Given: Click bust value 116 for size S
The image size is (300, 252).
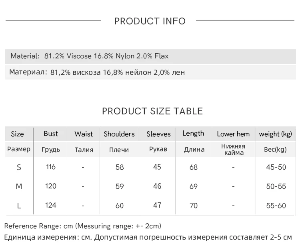Looking at the screenshot, I should [x=51, y=167].
